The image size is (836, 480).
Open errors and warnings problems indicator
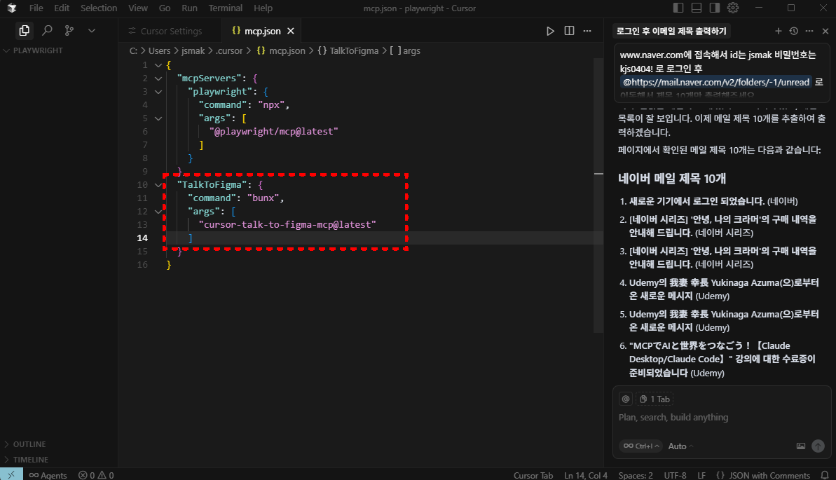click(96, 474)
